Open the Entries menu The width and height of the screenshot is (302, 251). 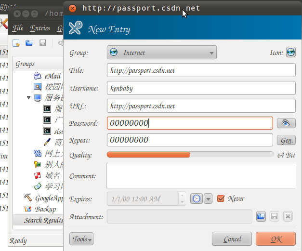(x=40, y=28)
